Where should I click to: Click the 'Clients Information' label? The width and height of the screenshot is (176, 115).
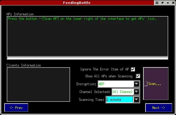pyautogui.click(x=24, y=65)
